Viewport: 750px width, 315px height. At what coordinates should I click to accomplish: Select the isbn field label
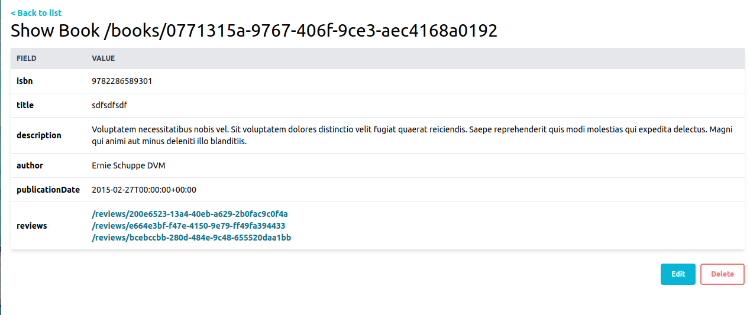coord(25,81)
